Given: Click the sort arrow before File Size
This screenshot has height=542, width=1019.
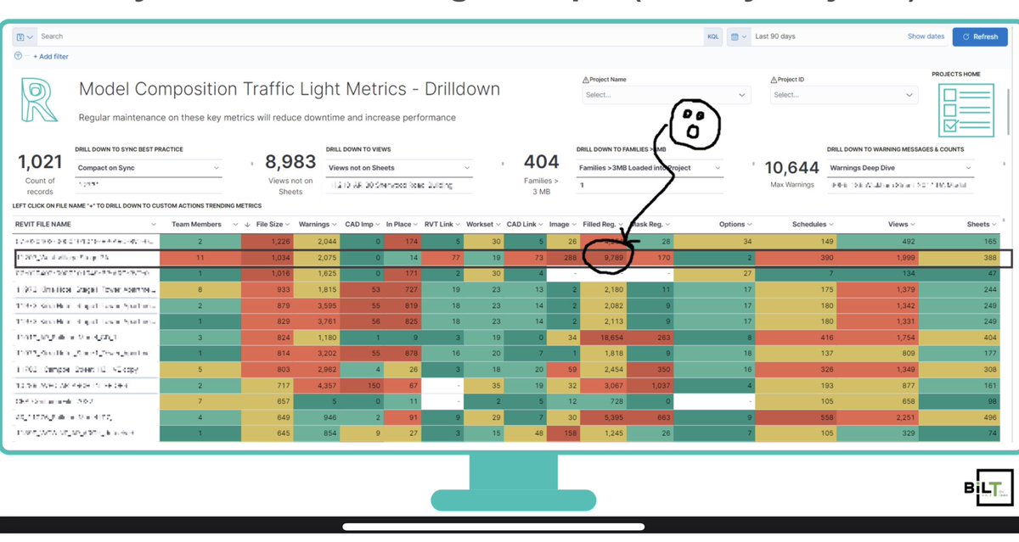Looking at the screenshot, I should [x=247, y=225].
